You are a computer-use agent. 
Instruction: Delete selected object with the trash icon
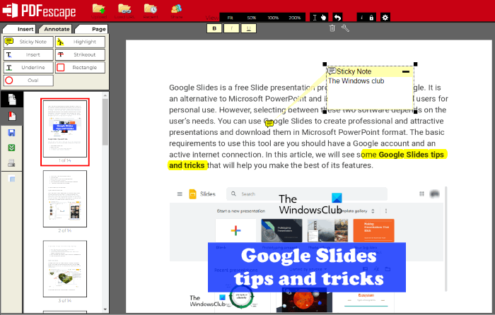pyautogui.click(x=332, y=28)
